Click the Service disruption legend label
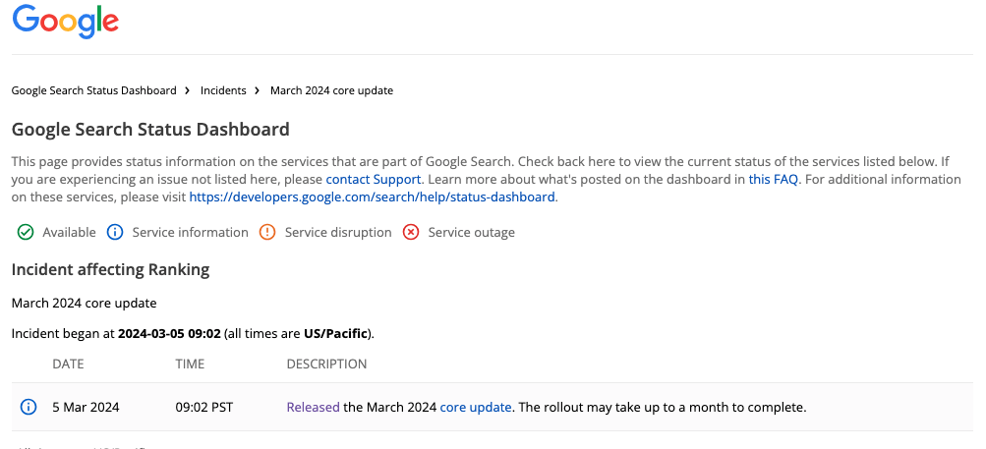 (338, 233)
